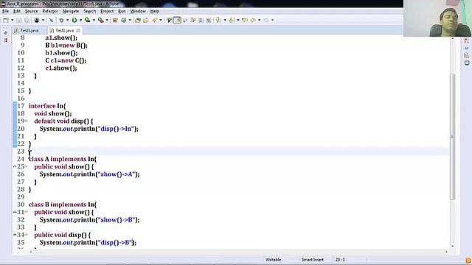The width and height of the screenshot is (472, 265).
Task: Click the Save All toolbar icon
Action: click(27, 20)
